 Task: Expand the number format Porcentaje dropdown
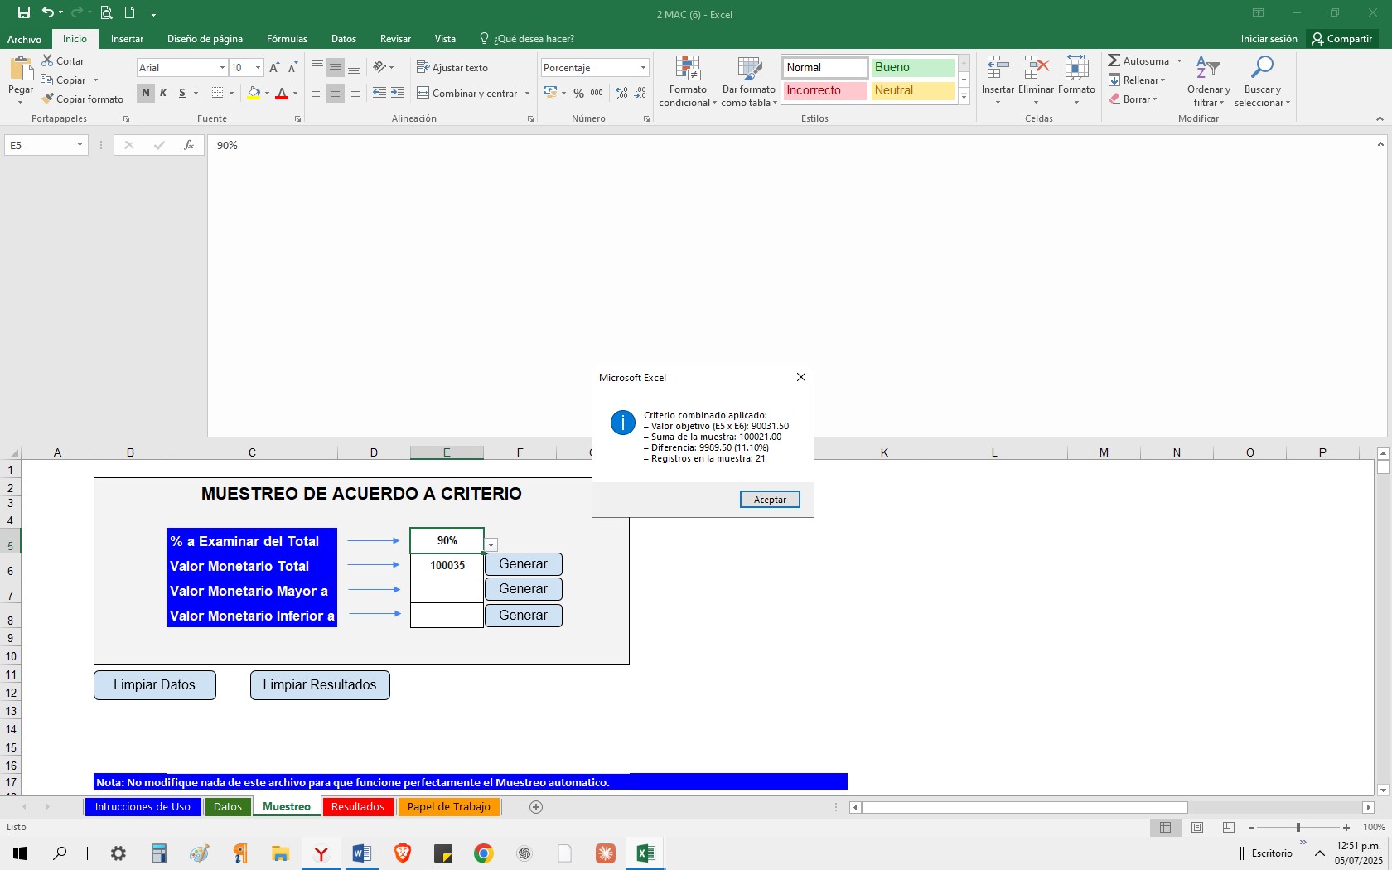643,68
